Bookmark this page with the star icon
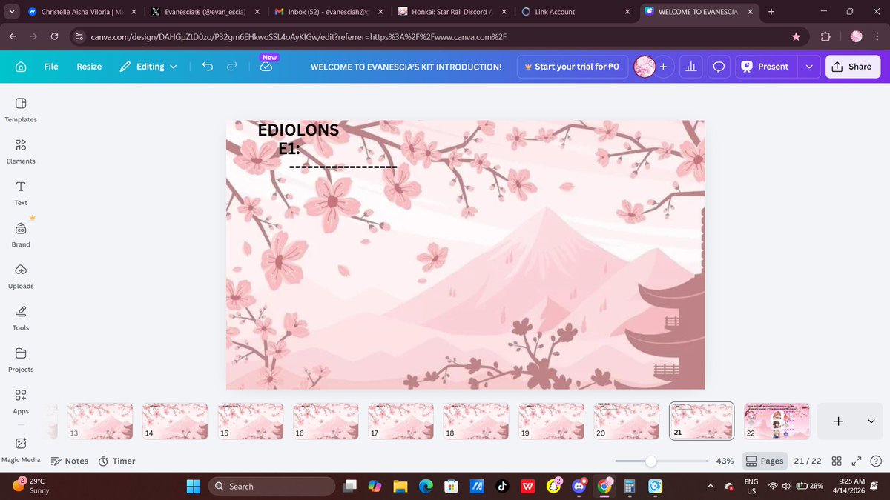The height and width of the screenshot is (500, 890). pyautogui.click(x=796, y=36)
